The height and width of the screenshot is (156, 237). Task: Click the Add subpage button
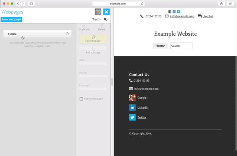tap(93, 51)
